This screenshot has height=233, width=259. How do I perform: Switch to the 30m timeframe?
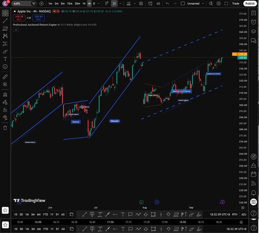pos(77,4)
